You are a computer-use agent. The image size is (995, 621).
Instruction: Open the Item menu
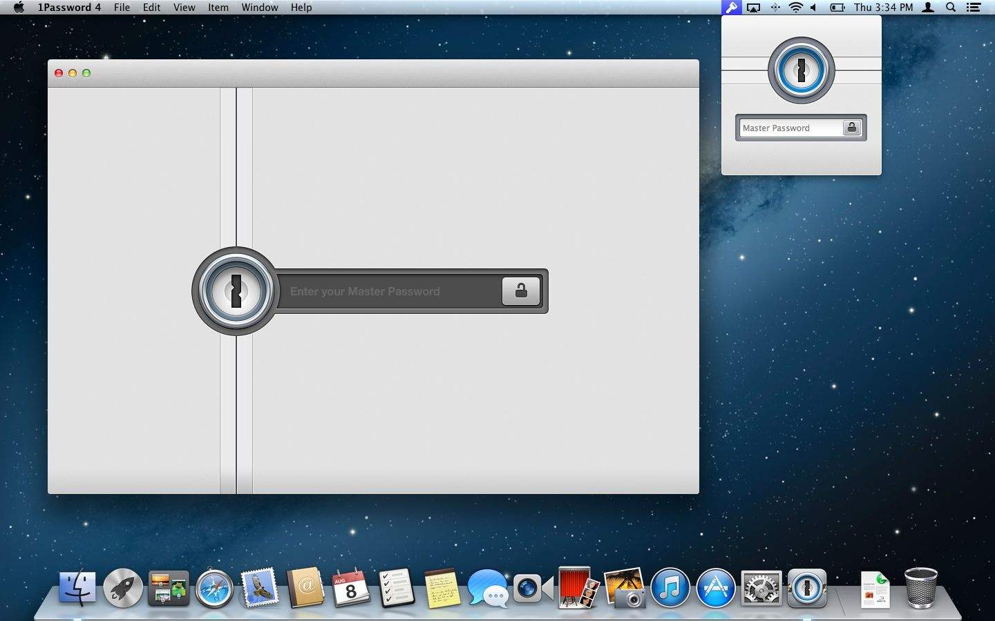click(x=218, y=8)
